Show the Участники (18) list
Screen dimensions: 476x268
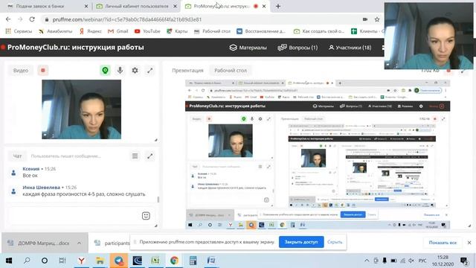[350, 48]
